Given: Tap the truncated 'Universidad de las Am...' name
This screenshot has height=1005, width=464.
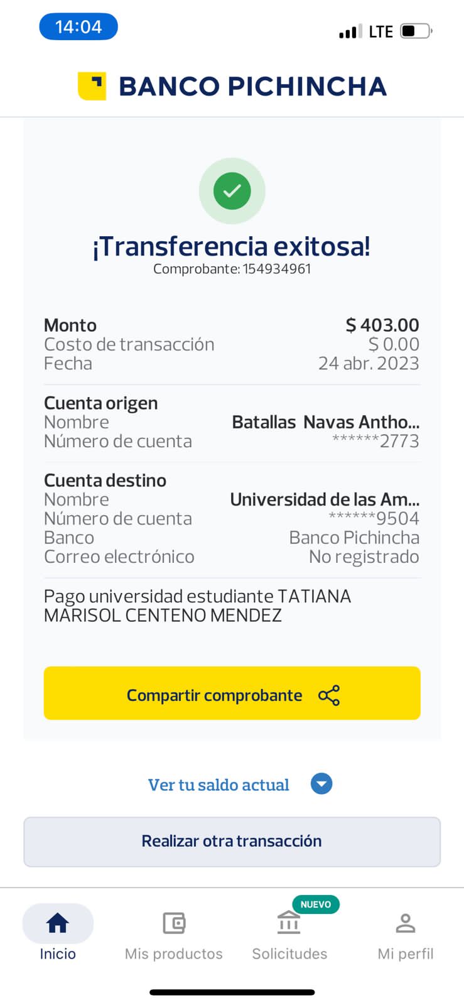Looking at the screenshot, I should (x=325, y=499).
